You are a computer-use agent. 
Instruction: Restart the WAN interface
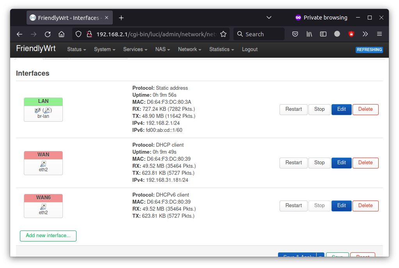tap(294, 163)
